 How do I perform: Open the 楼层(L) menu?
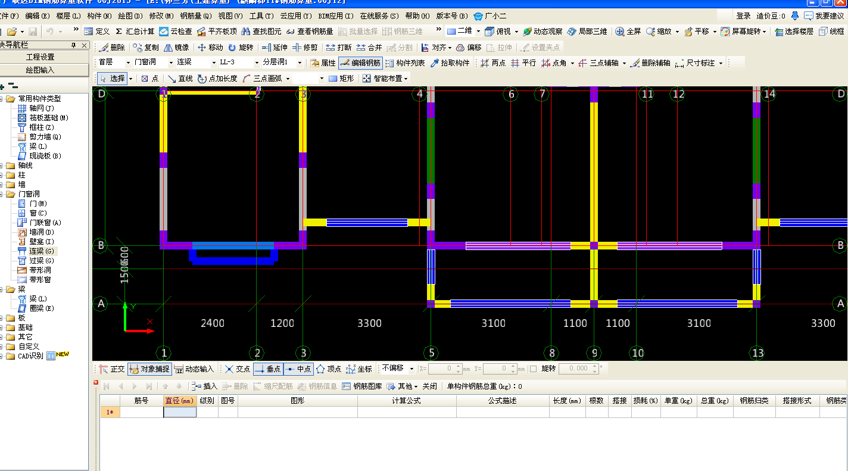point(68,15)
